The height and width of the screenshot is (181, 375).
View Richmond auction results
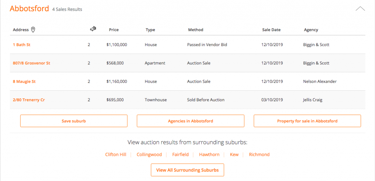coord(259,155)
